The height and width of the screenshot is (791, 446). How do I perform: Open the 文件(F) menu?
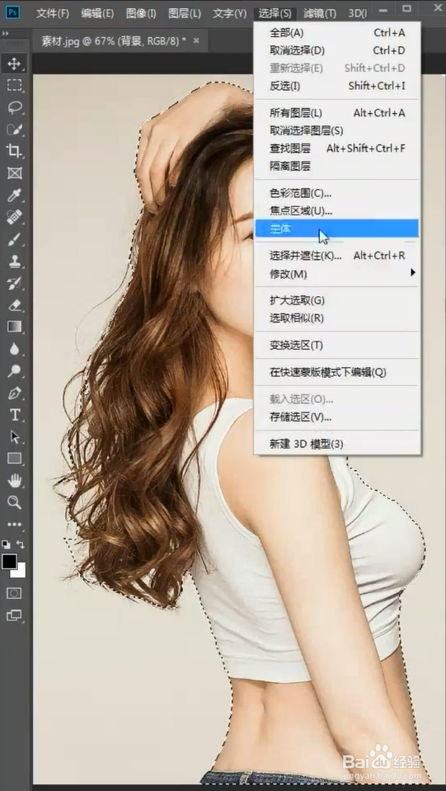(x=53, y=13)
